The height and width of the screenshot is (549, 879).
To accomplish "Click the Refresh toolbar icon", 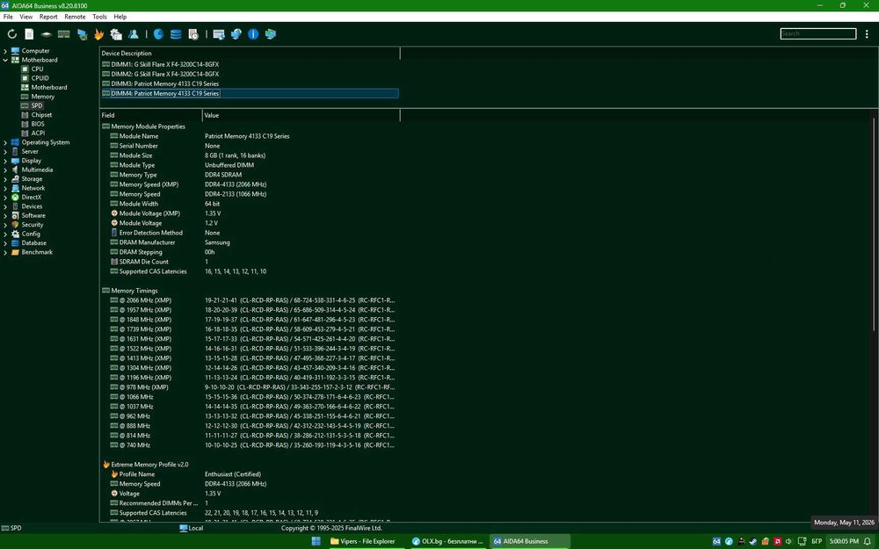I will click(x=11, y=34).
